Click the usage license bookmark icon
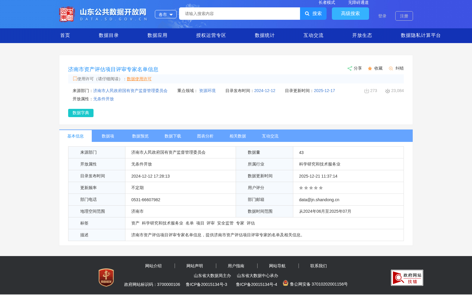This screenshot has width=472, height=295. pyautogui.click(x=75, y=78)
